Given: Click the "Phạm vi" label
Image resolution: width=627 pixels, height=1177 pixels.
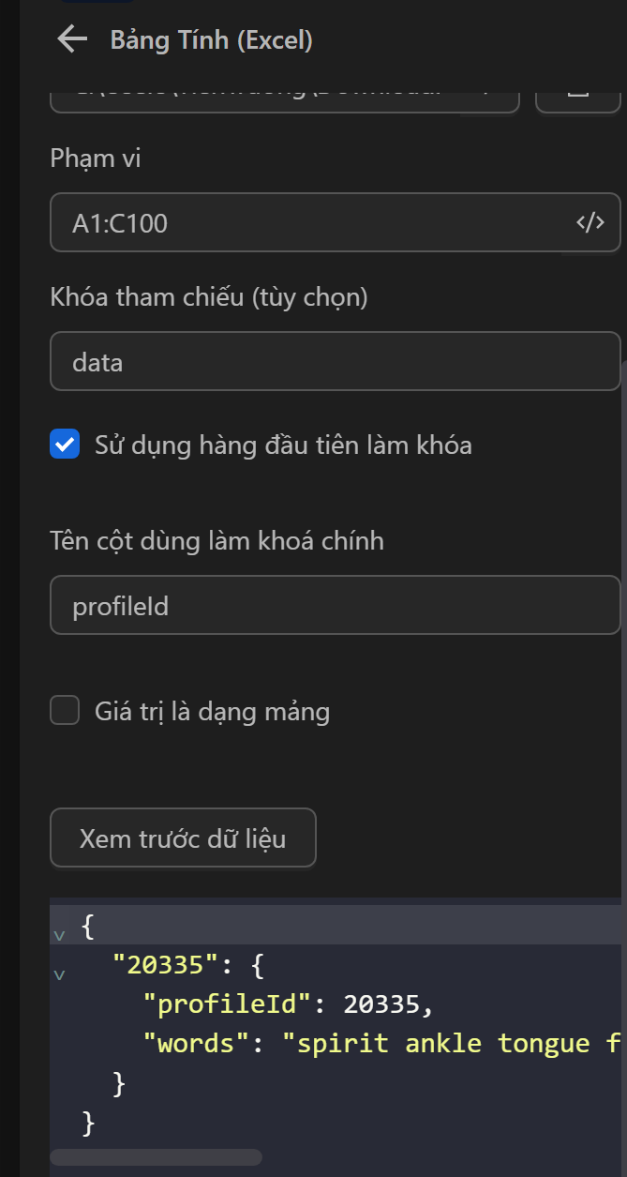Looking at the screenshot, I should [96, 158].
